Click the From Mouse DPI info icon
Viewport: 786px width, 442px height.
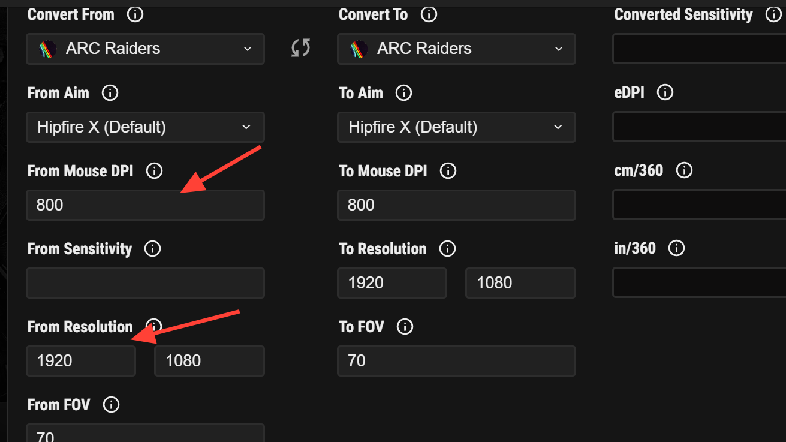(x=154, y=171)
